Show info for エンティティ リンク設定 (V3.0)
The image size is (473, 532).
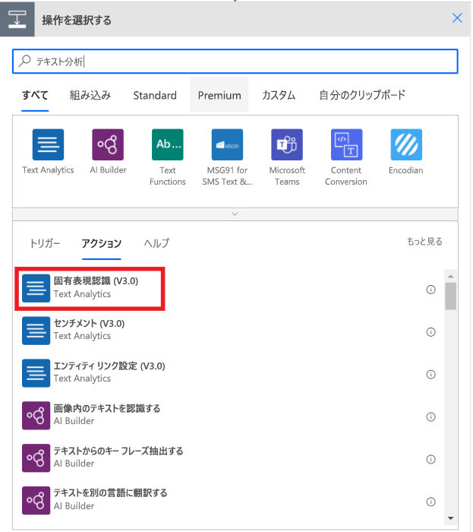pos(430,374)
